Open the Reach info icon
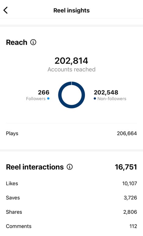Screen dimensions: 143x236 [33, 42]
